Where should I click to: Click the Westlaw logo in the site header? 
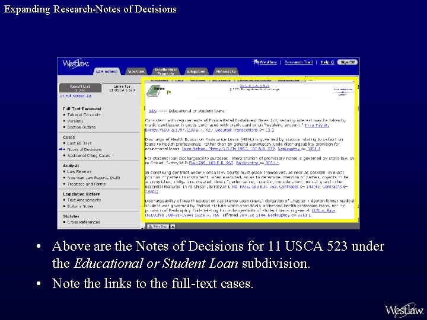75,63
